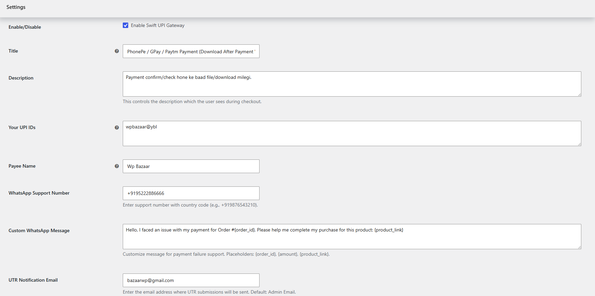
Task: Click the UTR Notification Email label
Action: tap(33, 280)
